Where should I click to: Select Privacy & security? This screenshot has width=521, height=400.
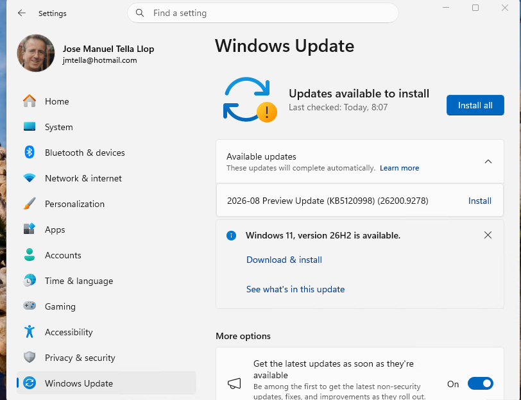[107, 357]
